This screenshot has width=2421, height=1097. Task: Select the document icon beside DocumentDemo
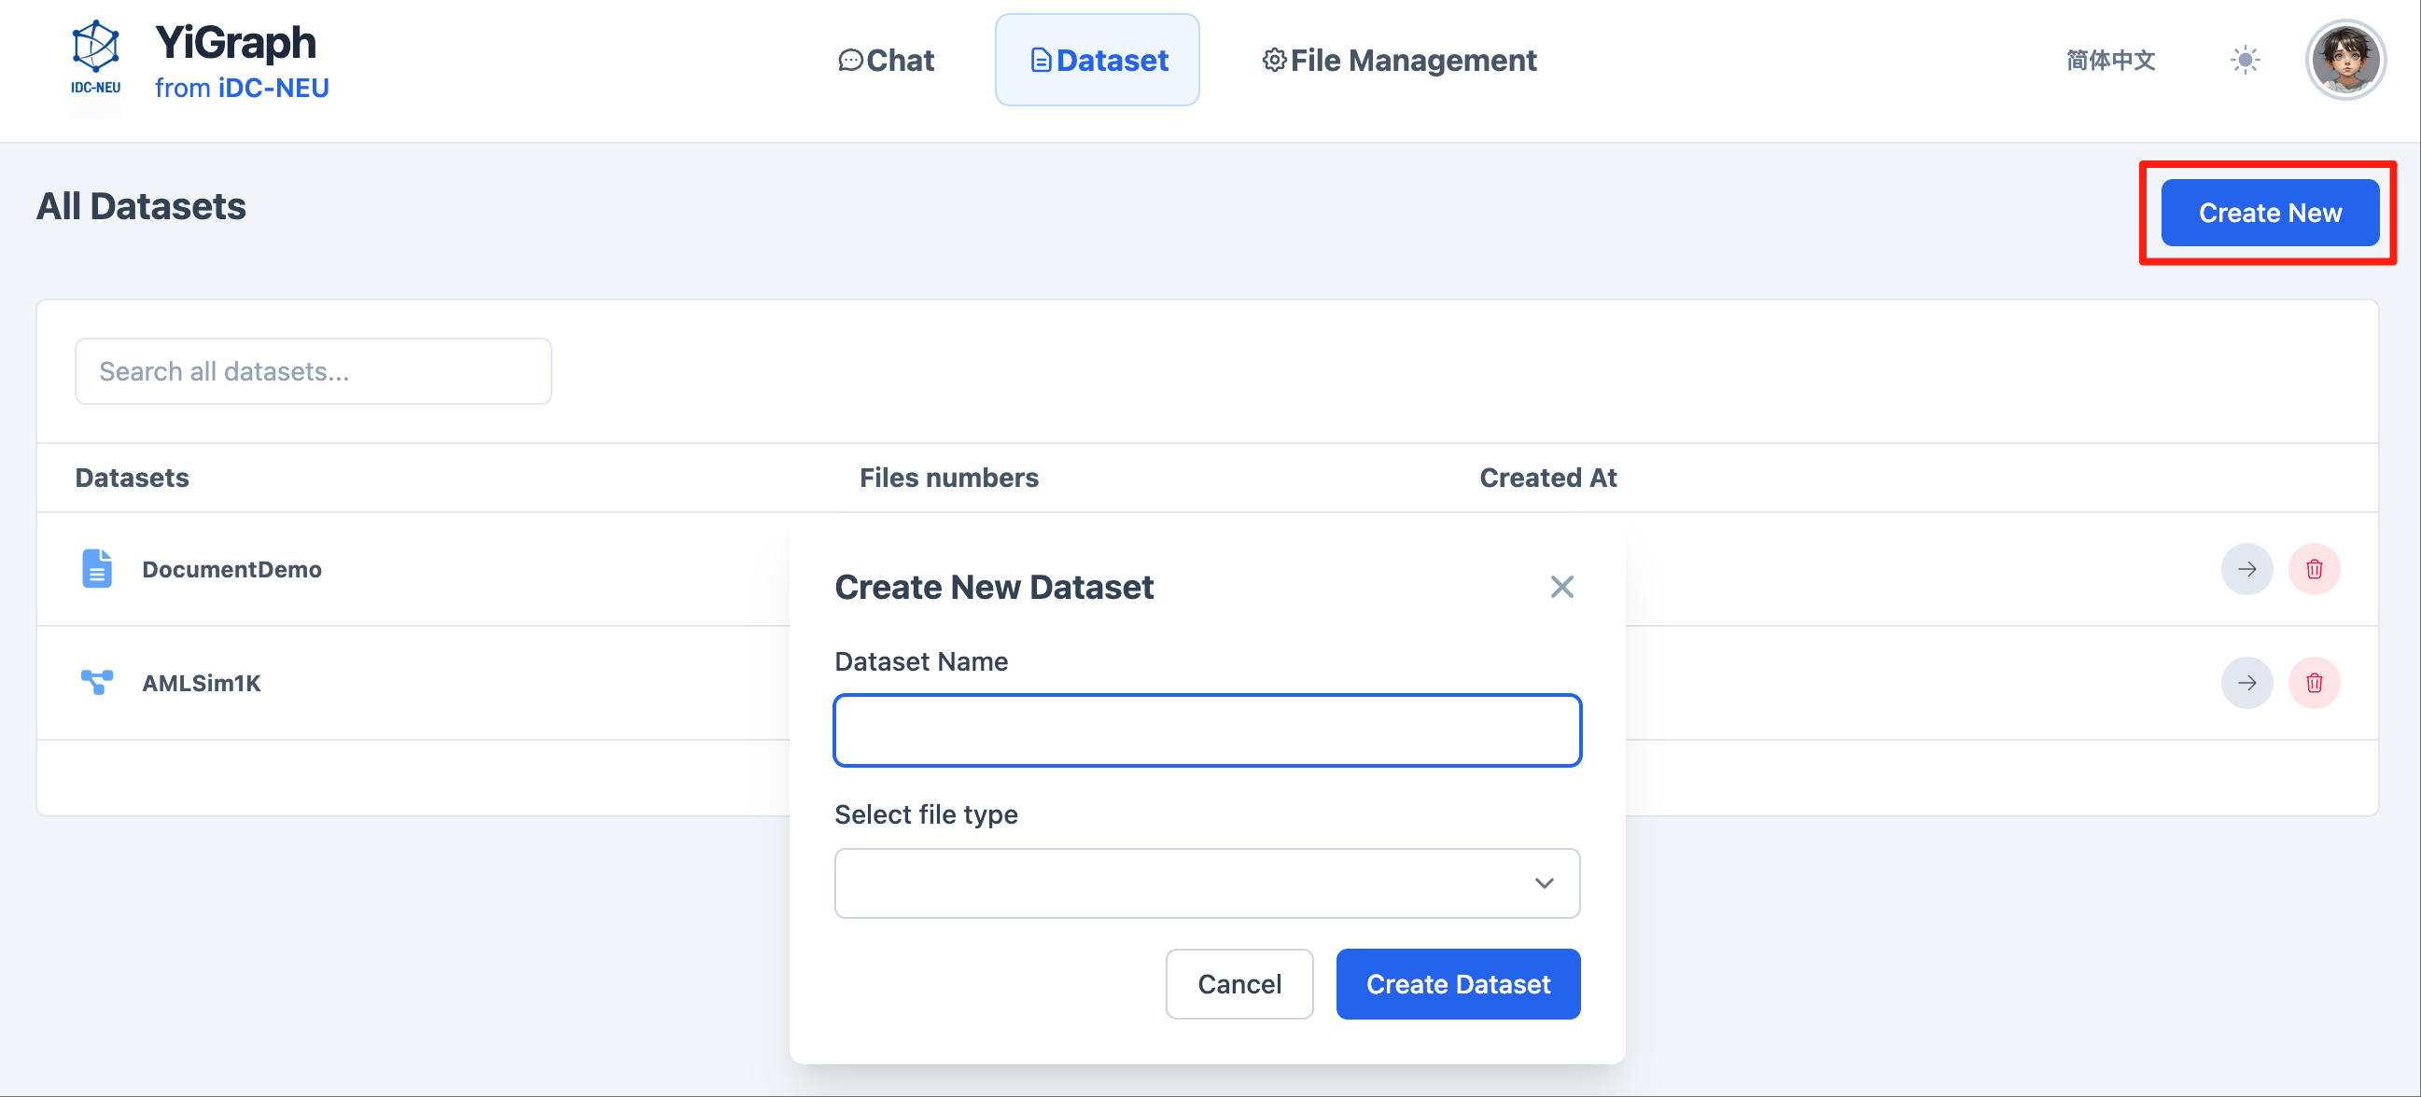click(x=96, y=568)
